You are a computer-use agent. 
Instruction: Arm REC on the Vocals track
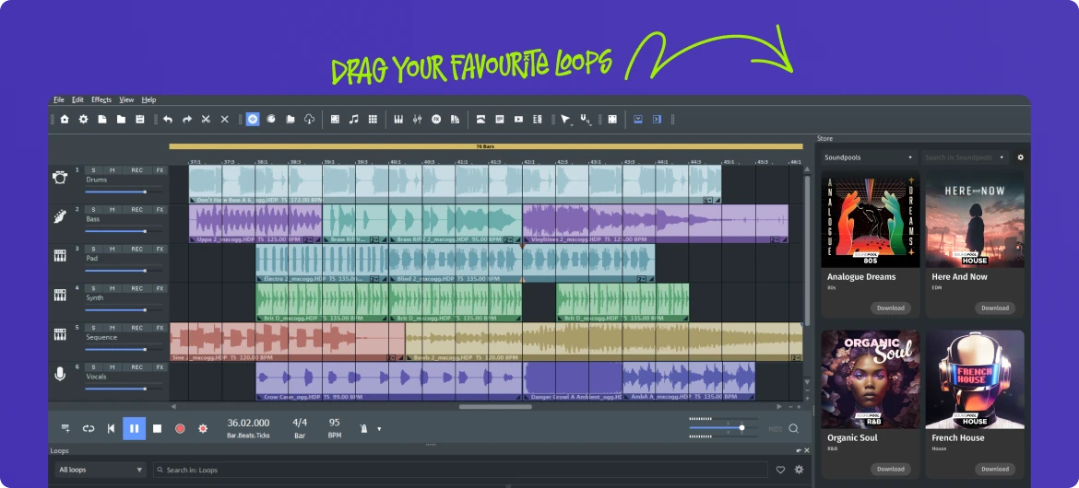(x=136, y=367)
